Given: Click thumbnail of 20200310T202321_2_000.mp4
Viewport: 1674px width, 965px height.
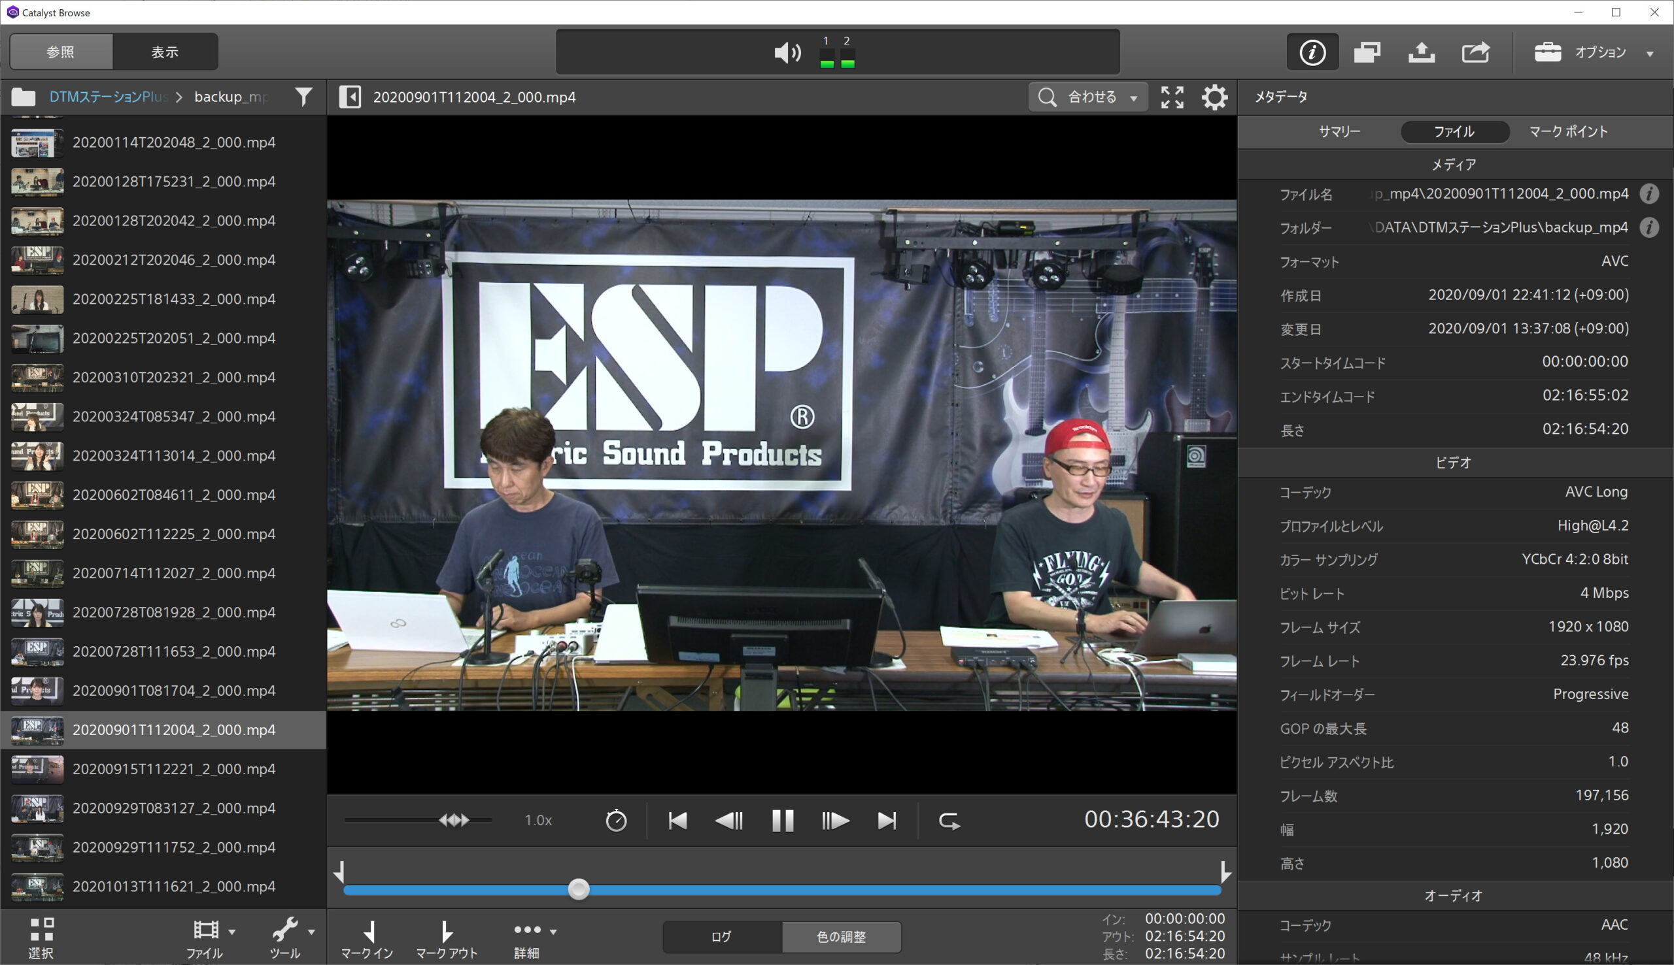Looking at the screenshot, I should [x=37, y=377].
